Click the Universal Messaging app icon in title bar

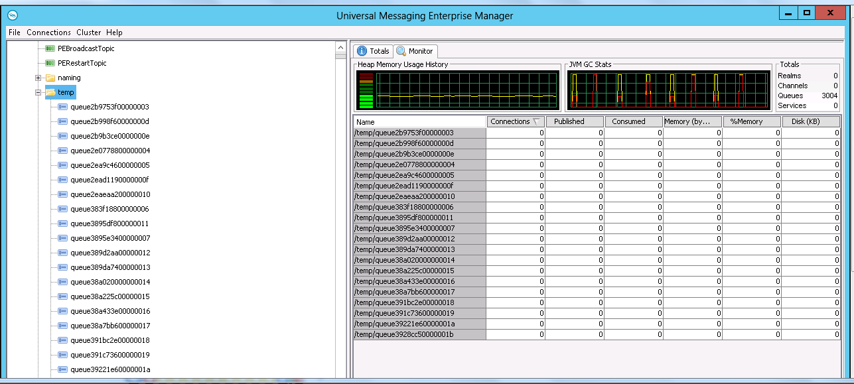[12, 15]
